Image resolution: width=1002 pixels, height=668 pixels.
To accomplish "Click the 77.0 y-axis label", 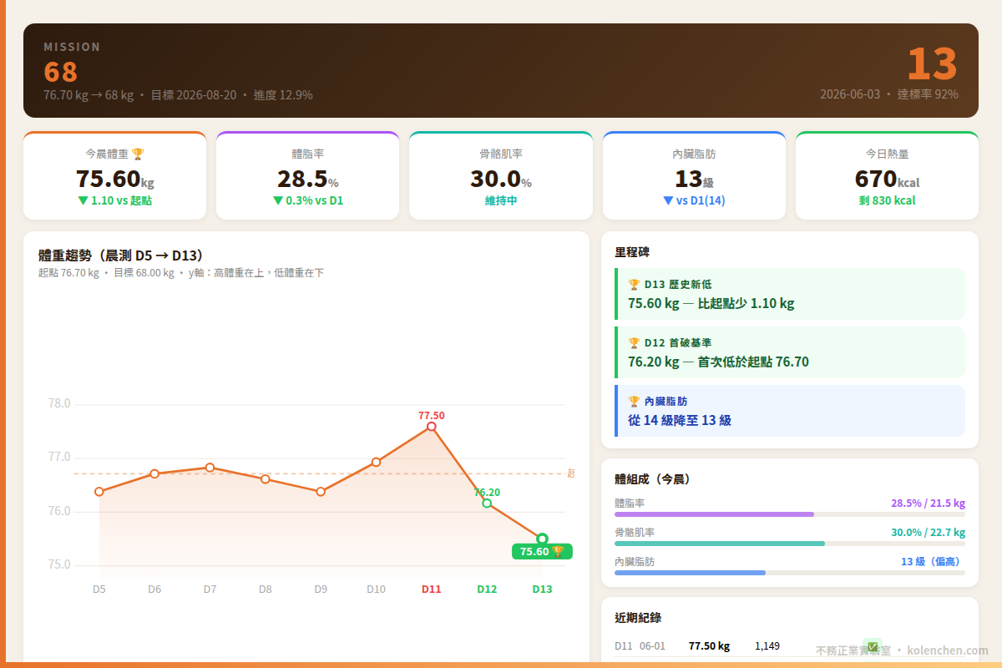I will 58,458.
